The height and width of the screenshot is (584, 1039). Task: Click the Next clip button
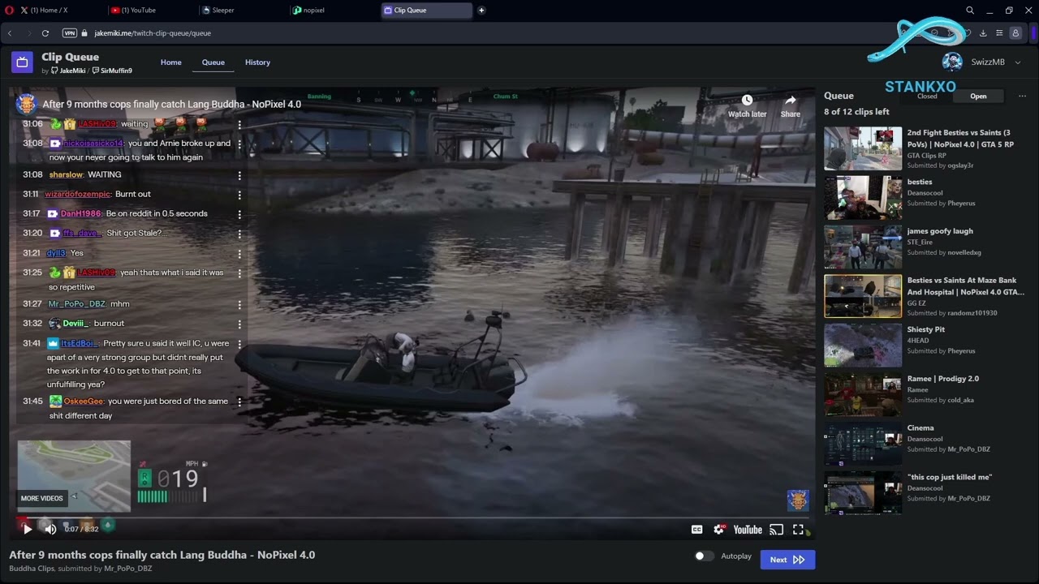point(787,560)
